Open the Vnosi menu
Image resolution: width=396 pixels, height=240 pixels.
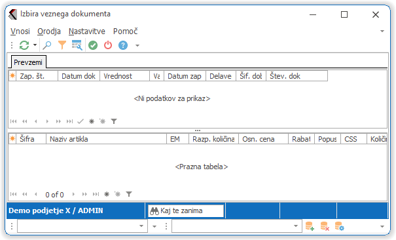tap(20, 31)
